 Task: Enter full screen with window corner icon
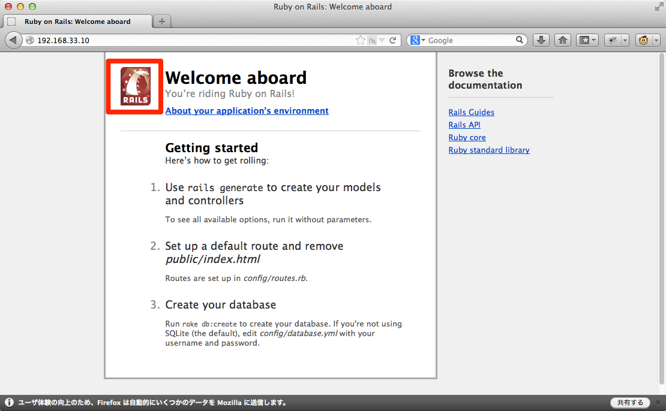(x=658, y=7)
